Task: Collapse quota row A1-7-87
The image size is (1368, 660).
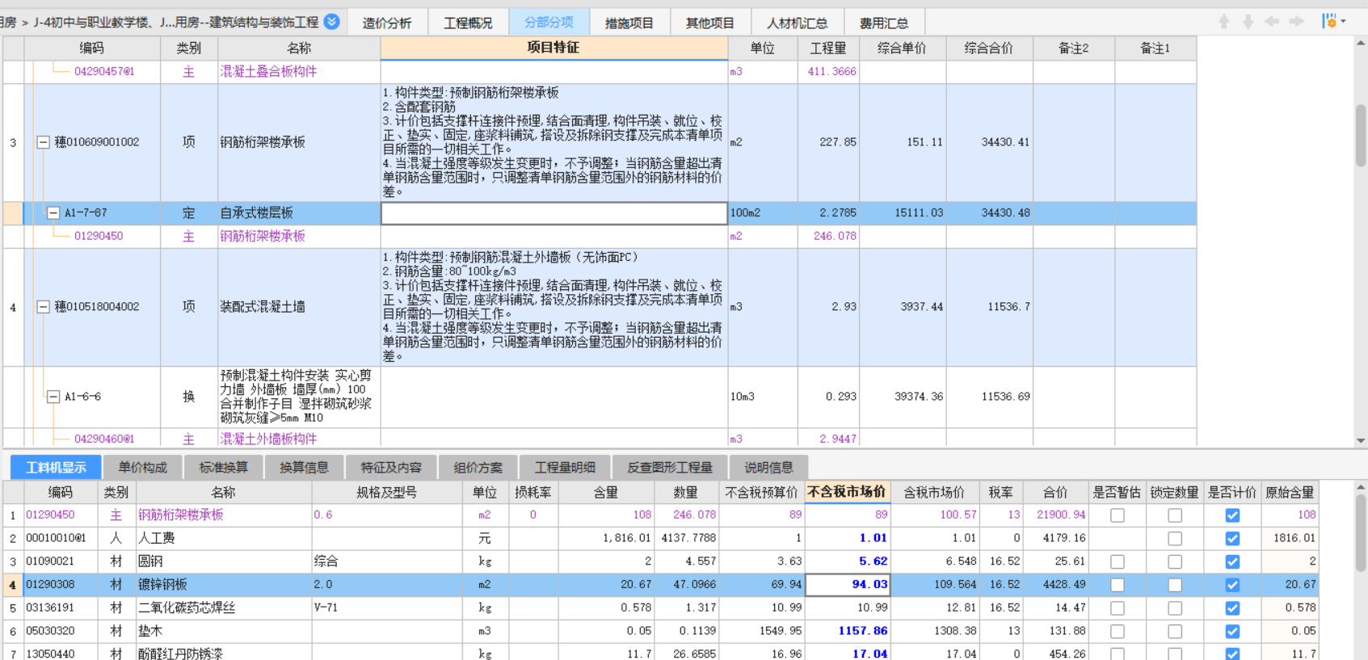Action: (x=53, y=213)
